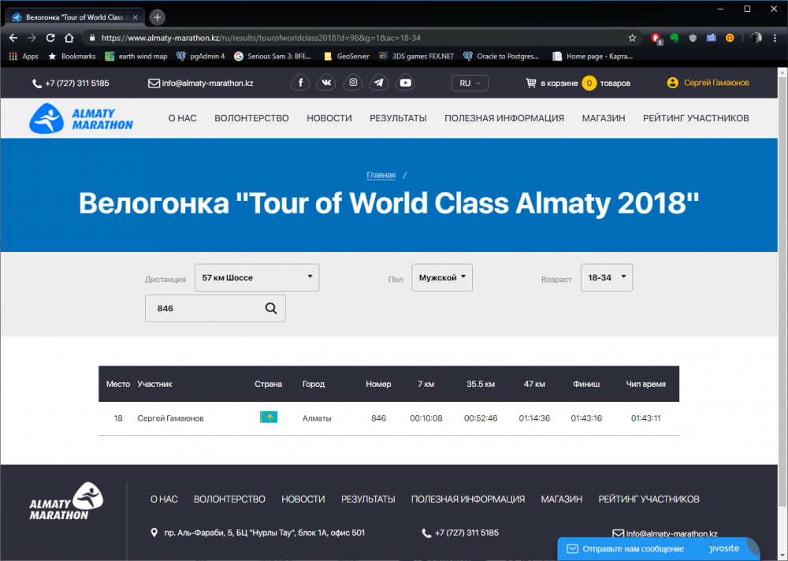This screenshot has width=788, height=561.
Task: Click the bib number search field
Action: click(x=205, y=309)
